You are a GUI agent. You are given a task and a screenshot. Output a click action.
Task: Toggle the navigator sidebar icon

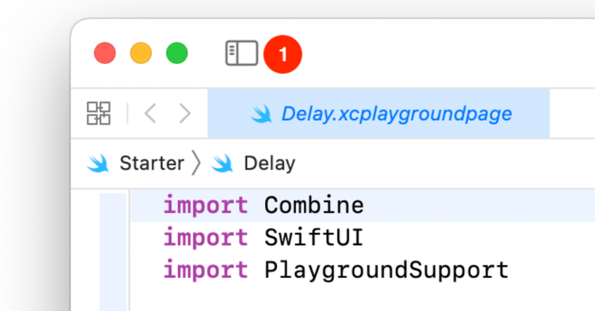click(241, 53)
